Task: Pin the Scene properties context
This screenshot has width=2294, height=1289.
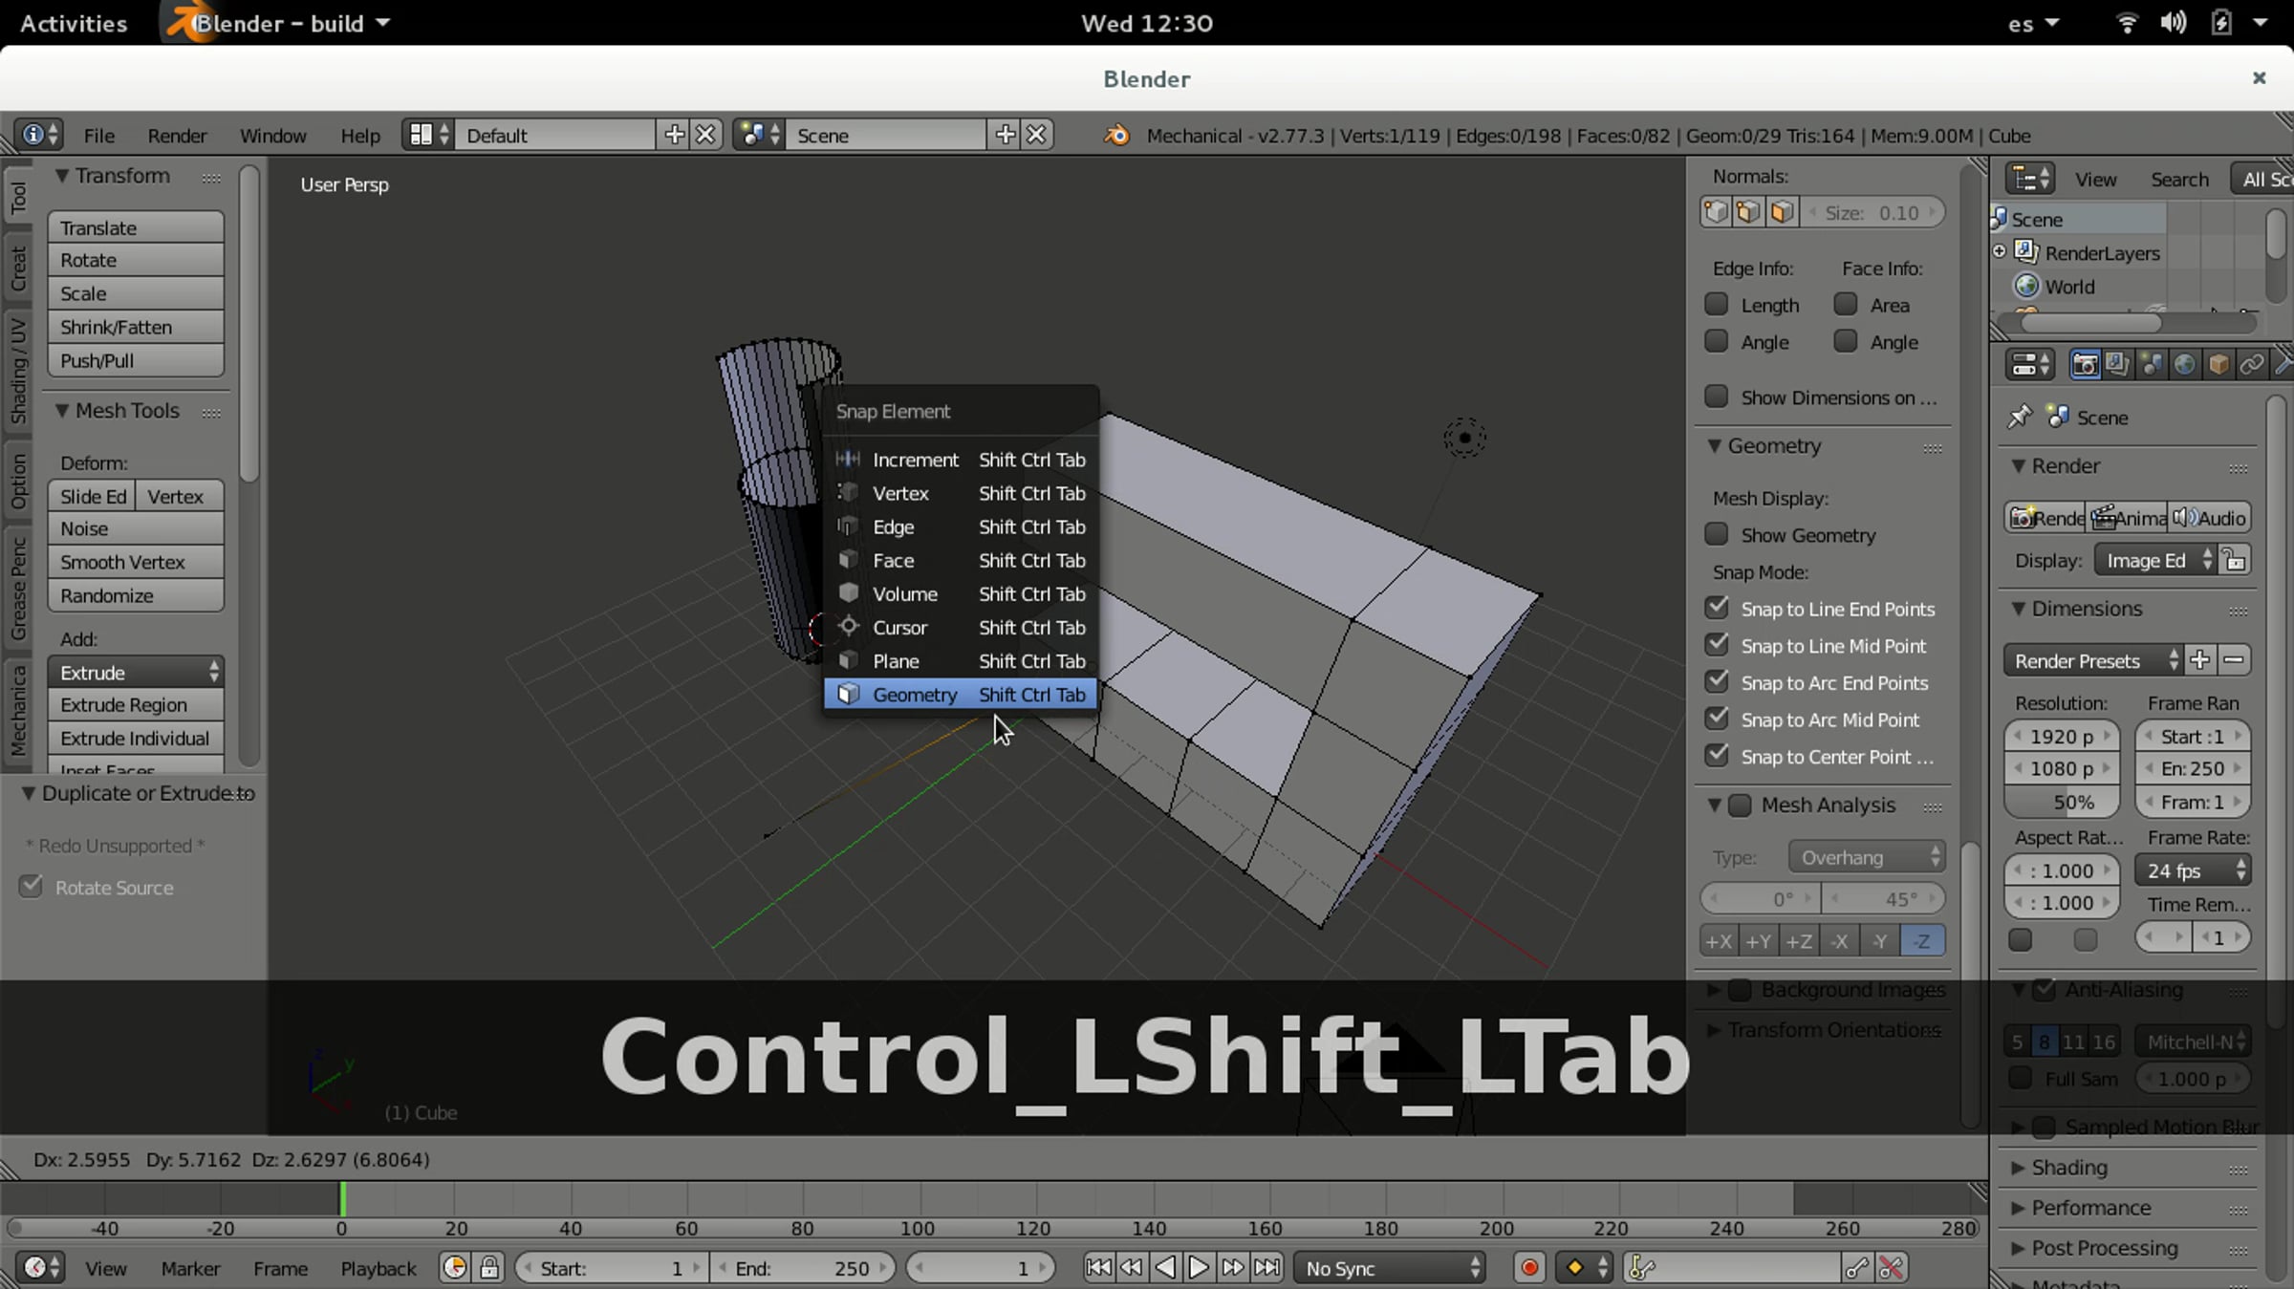Action: (2019, 418)
